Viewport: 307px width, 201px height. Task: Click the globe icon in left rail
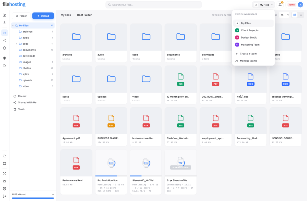tap(4, 58)
